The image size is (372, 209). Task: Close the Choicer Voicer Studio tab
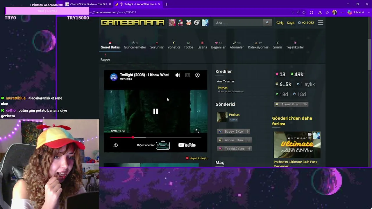[110, 4]
